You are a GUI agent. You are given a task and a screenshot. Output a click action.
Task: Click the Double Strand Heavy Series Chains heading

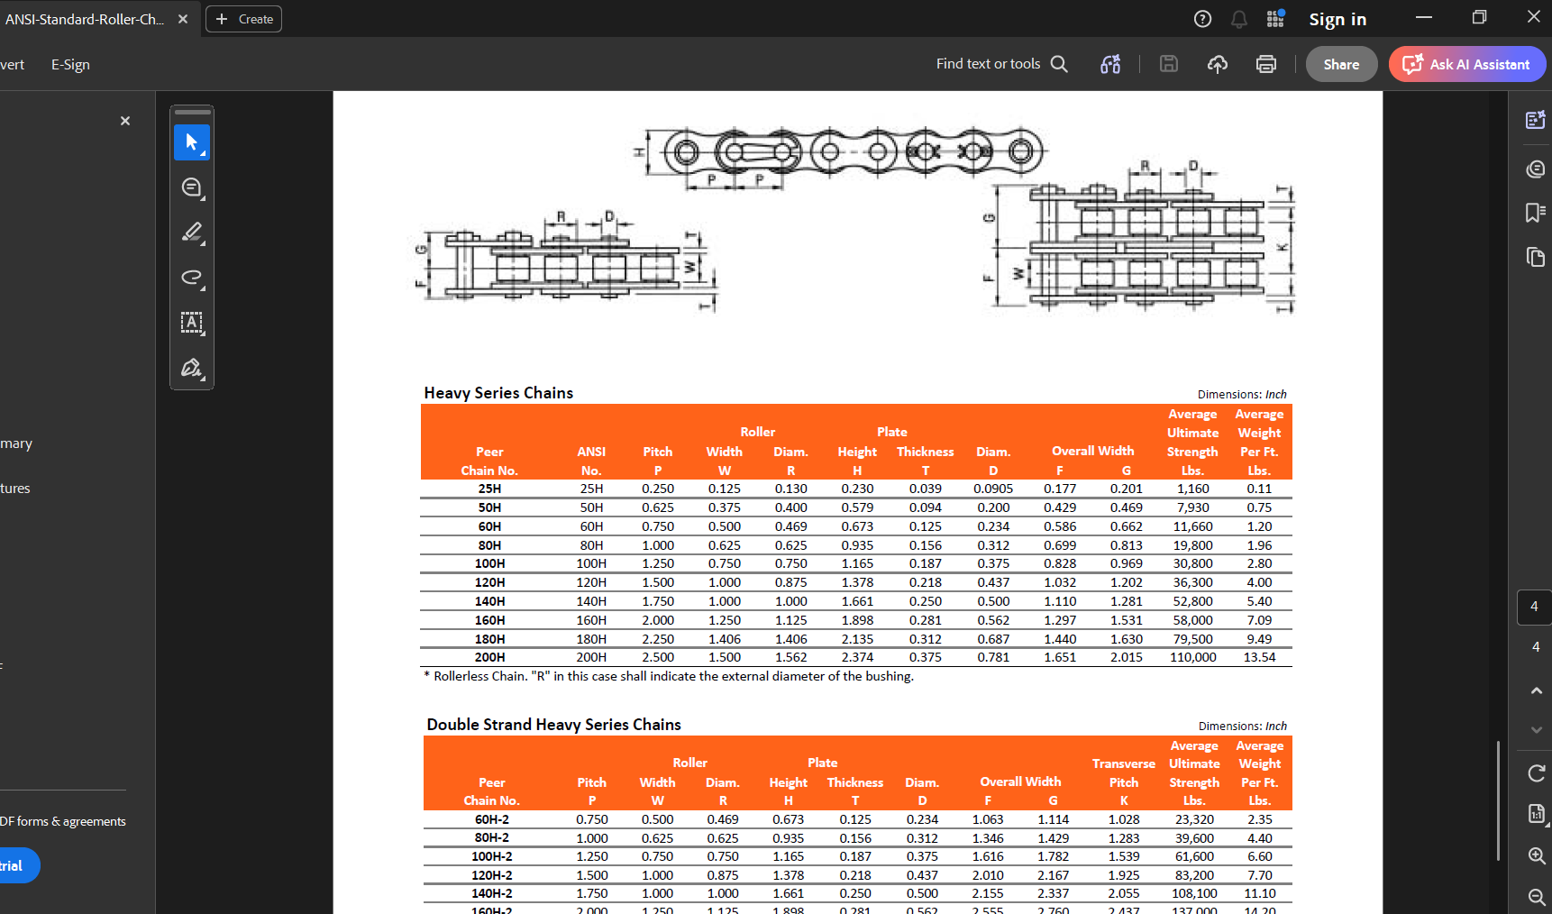[553, 725]
